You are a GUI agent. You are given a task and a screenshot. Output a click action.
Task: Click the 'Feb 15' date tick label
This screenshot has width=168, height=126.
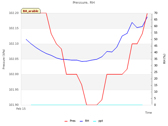point(21,109)
